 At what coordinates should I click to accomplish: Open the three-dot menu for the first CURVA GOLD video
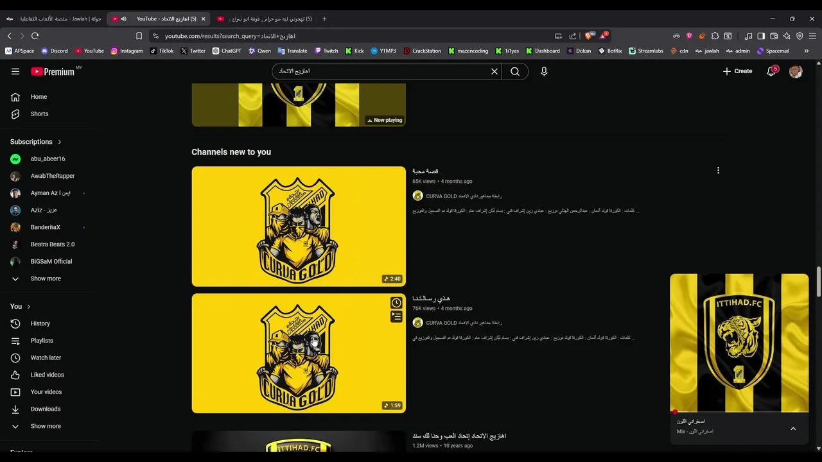pyautogui.click(x=718, y=171)
